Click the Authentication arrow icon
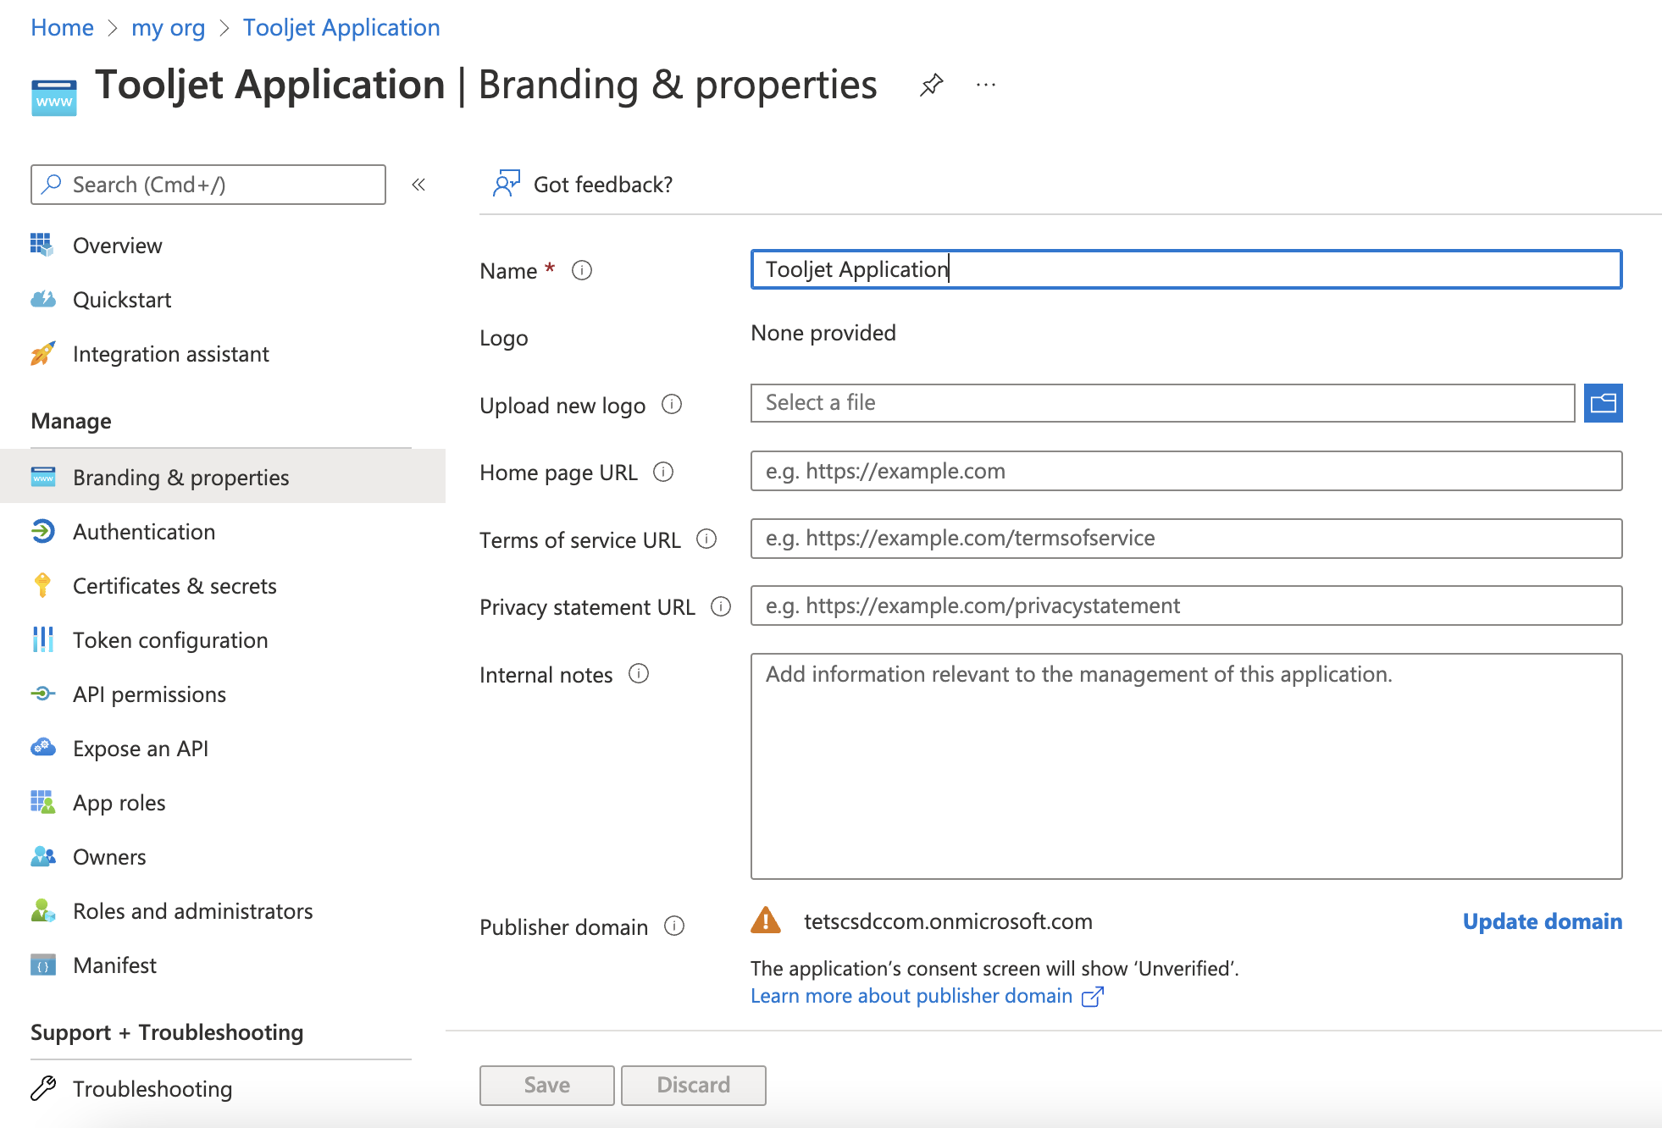Screen dimensions: 1662x1128 (42, 531)
